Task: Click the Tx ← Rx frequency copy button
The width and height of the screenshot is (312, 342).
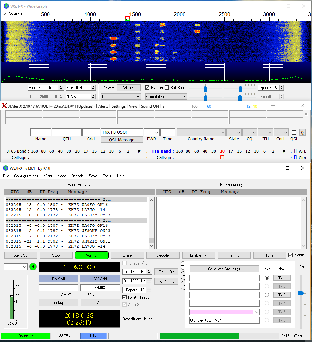Action: pos(166,272)
